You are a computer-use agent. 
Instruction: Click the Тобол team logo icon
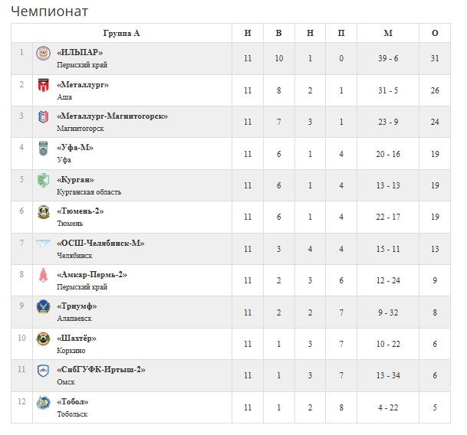coord(43,403)
